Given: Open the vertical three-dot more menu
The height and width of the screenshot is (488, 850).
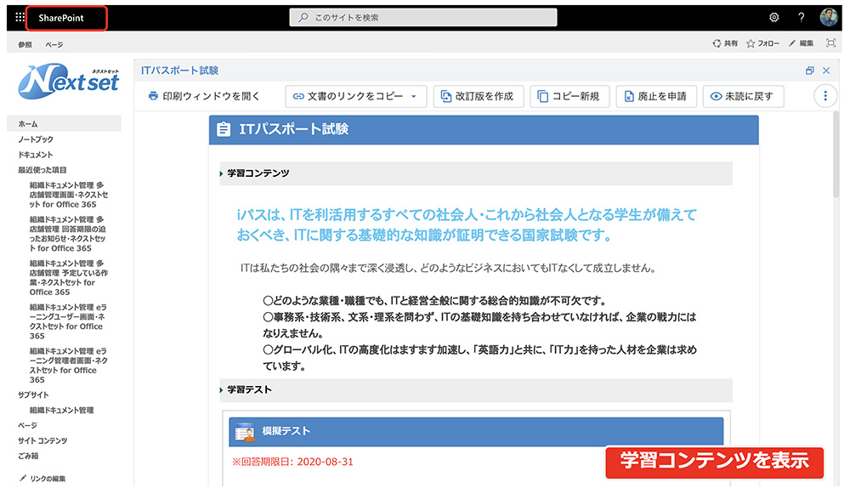Looking at the screenshot, I should point(825,96).
